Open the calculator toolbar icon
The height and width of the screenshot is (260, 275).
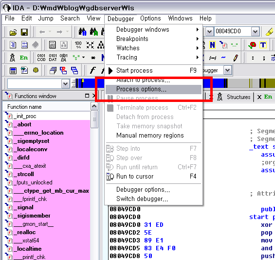[x=13, y=71]
